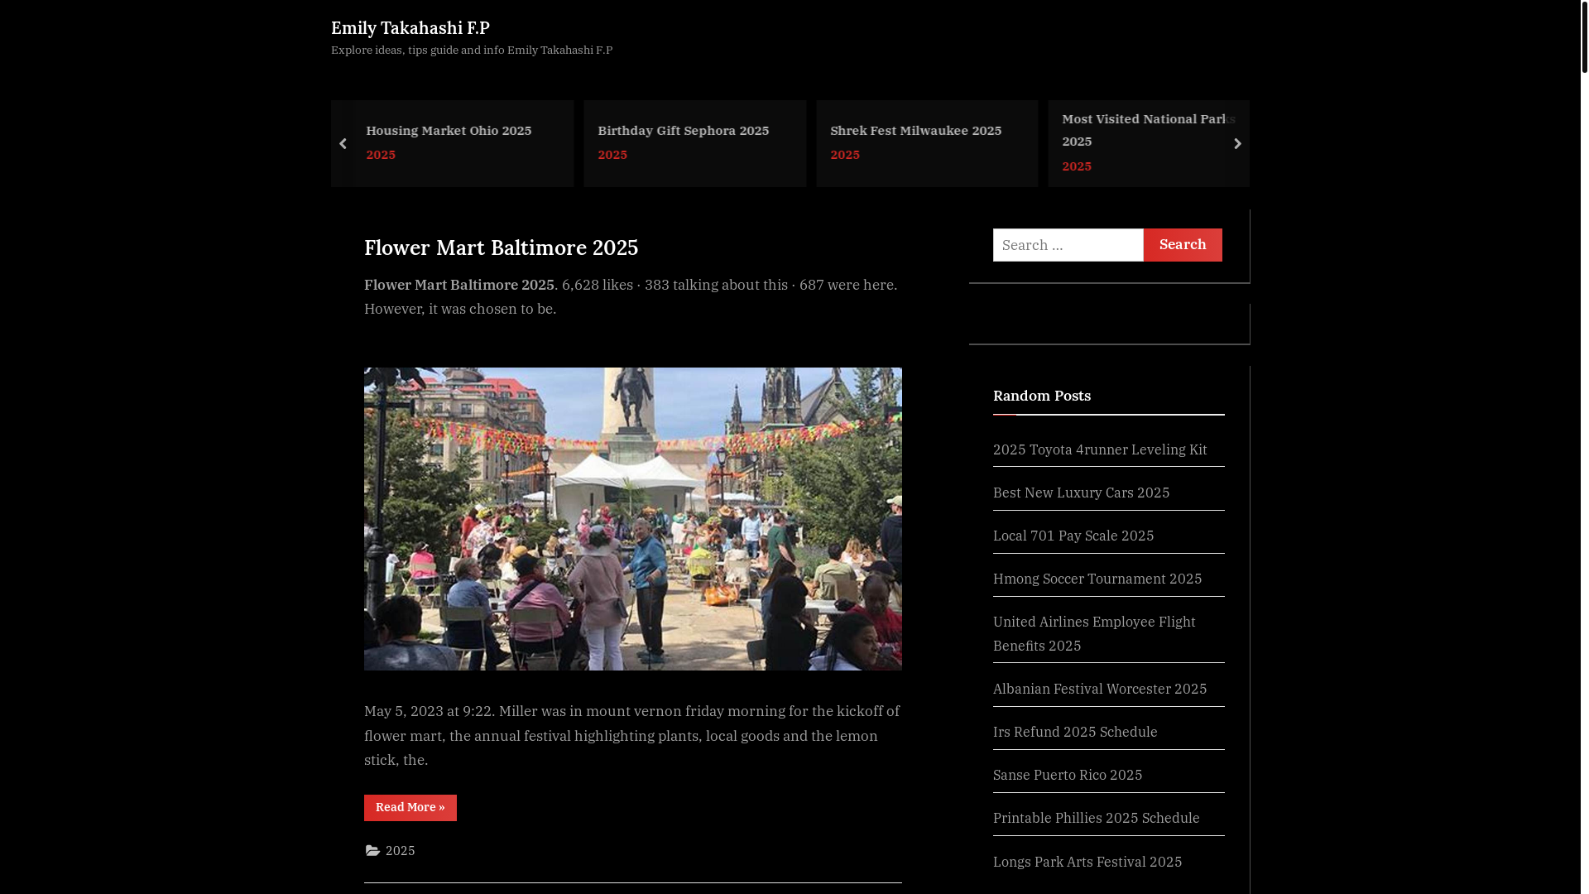This screenshot has width=1589, height=894.
Task: Open United Airlines Employee Flight Benefits 2025
Action: [x=1094, y=633]
